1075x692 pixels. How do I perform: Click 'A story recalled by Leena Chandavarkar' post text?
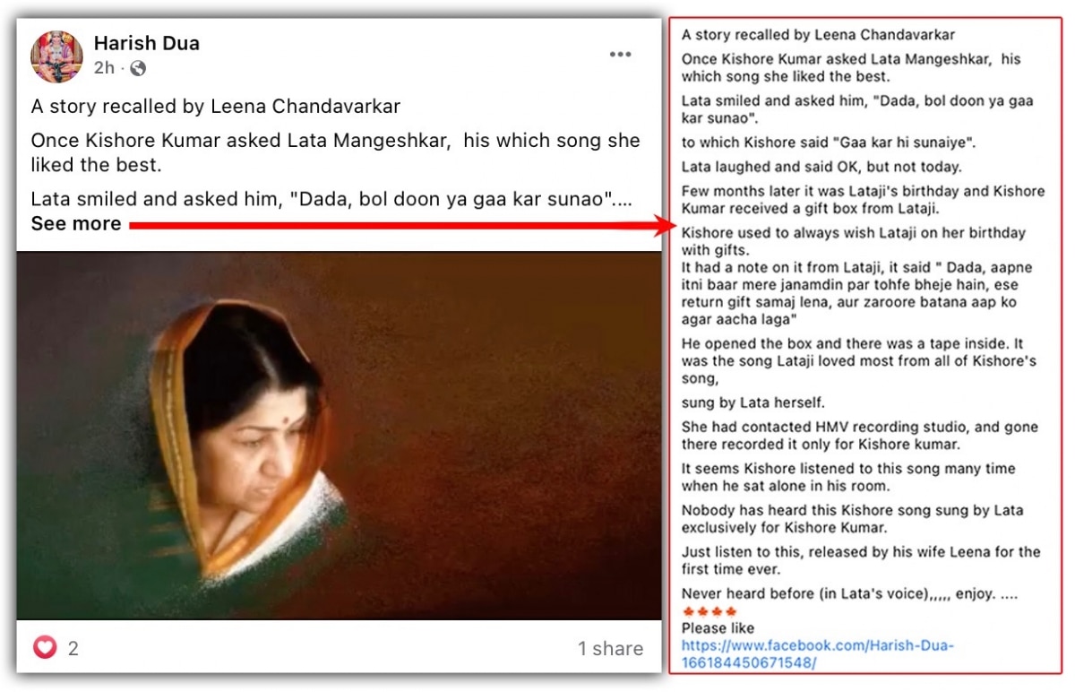(x=216, y=107)
